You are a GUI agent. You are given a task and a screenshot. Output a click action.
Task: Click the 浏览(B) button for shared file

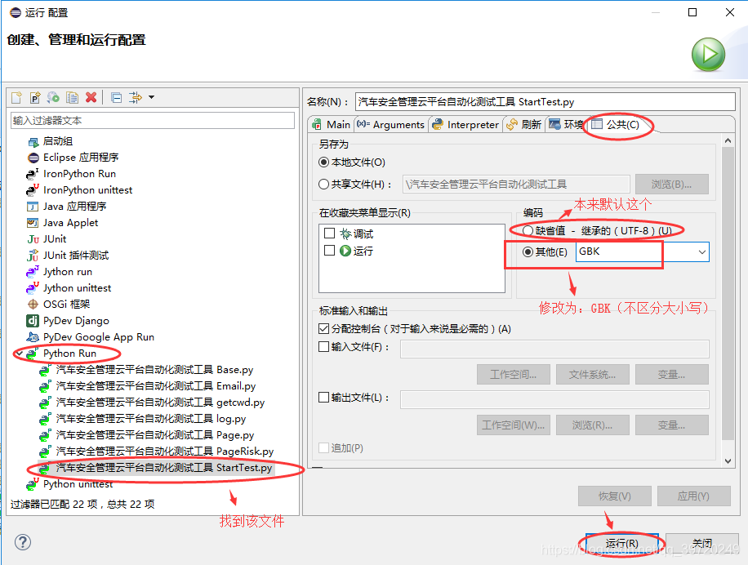click(x=672, y=184)
